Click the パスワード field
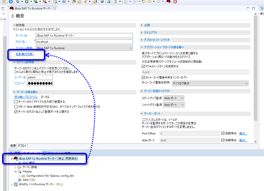The image size is (264, 191). tap(40, 83)
